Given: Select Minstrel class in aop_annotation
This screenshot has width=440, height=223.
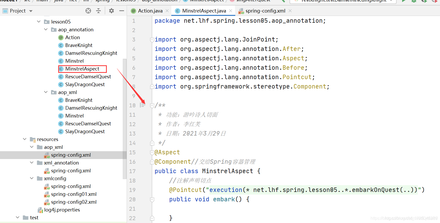Looking at the screenshot, I should [x=74, y=61].
